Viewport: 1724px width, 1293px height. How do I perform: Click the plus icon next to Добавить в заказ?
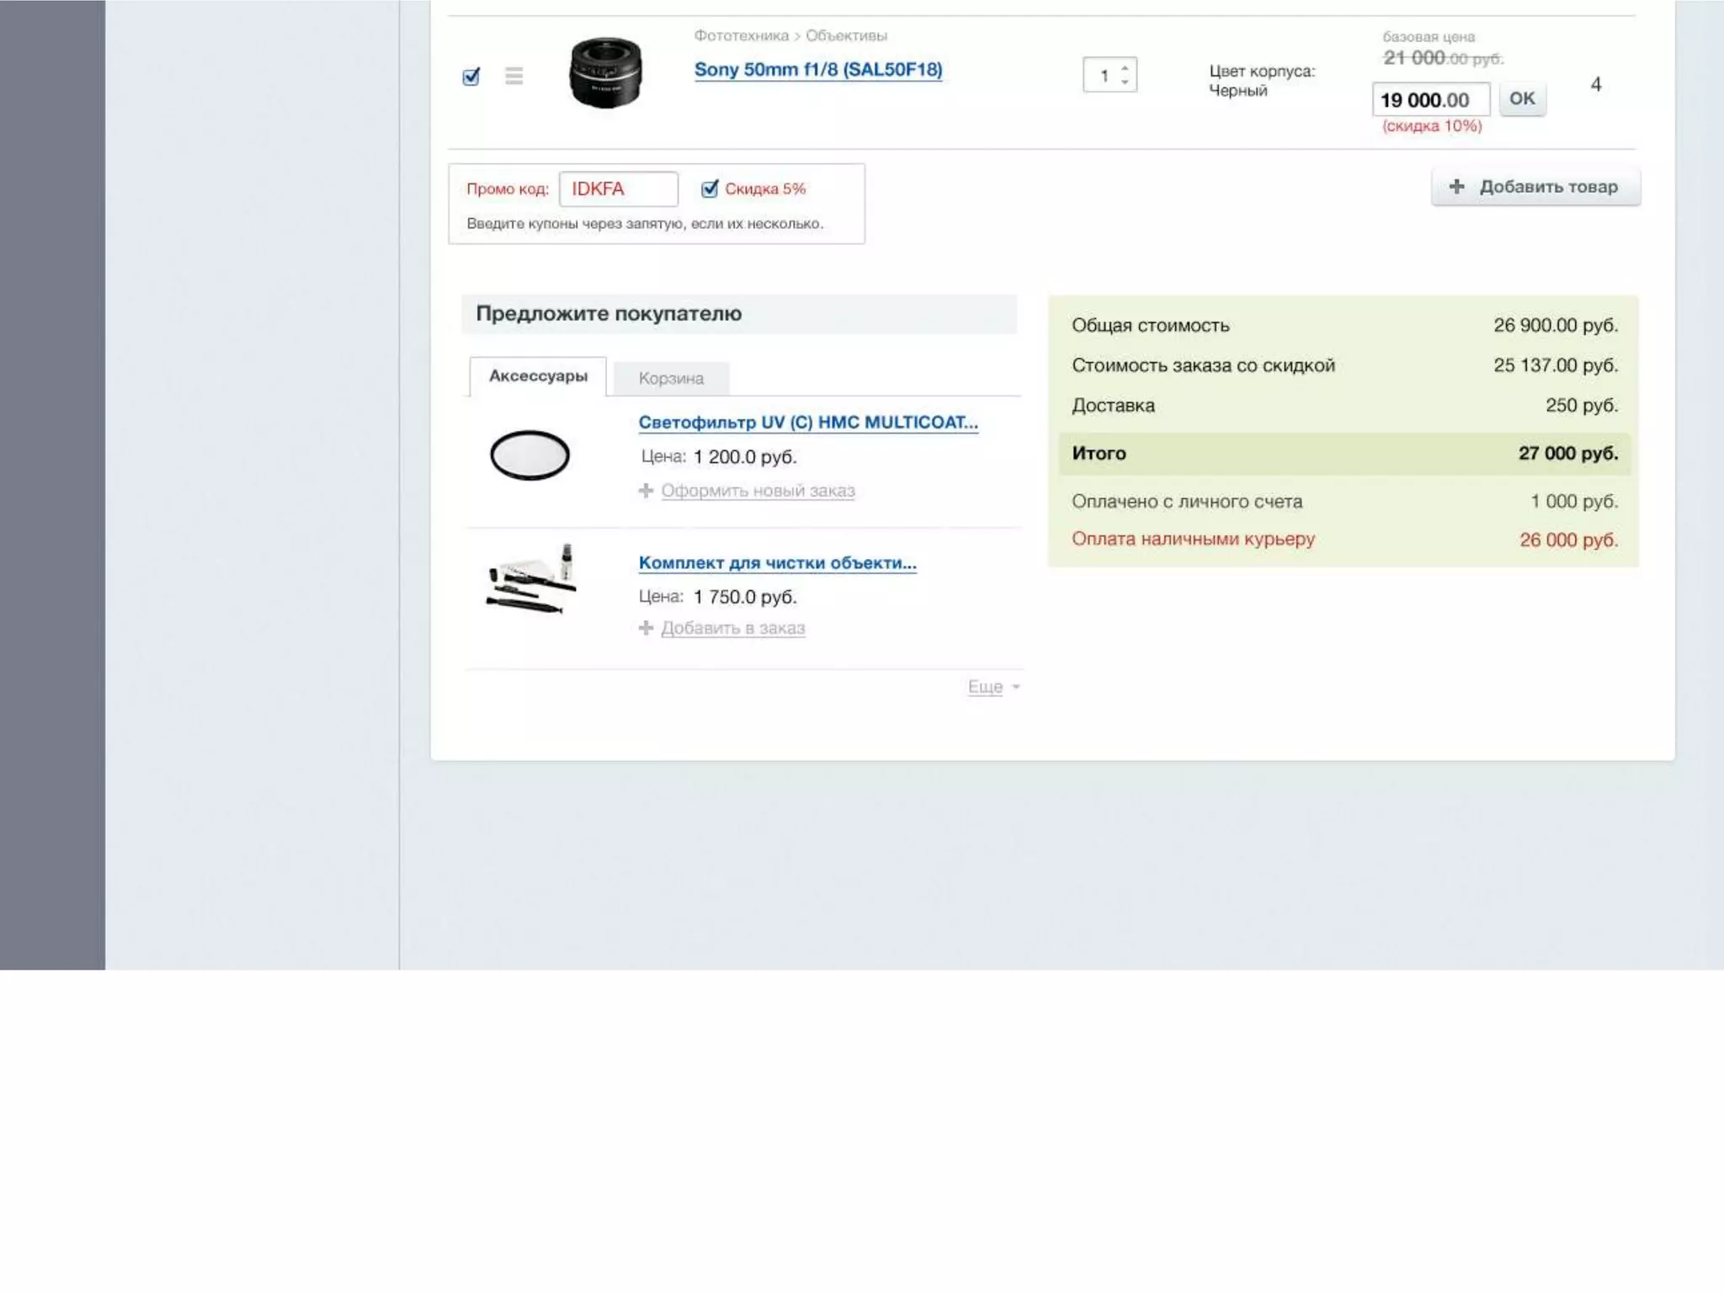(x=646, y=628)
